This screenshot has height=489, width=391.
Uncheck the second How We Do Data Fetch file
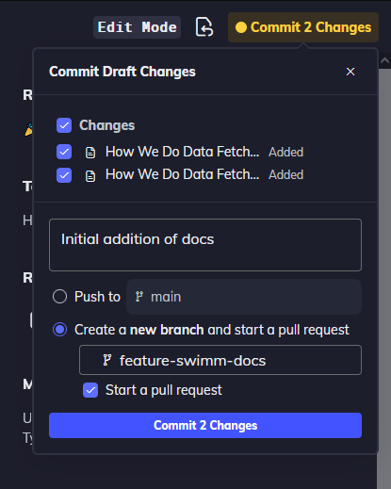(64, 175)
